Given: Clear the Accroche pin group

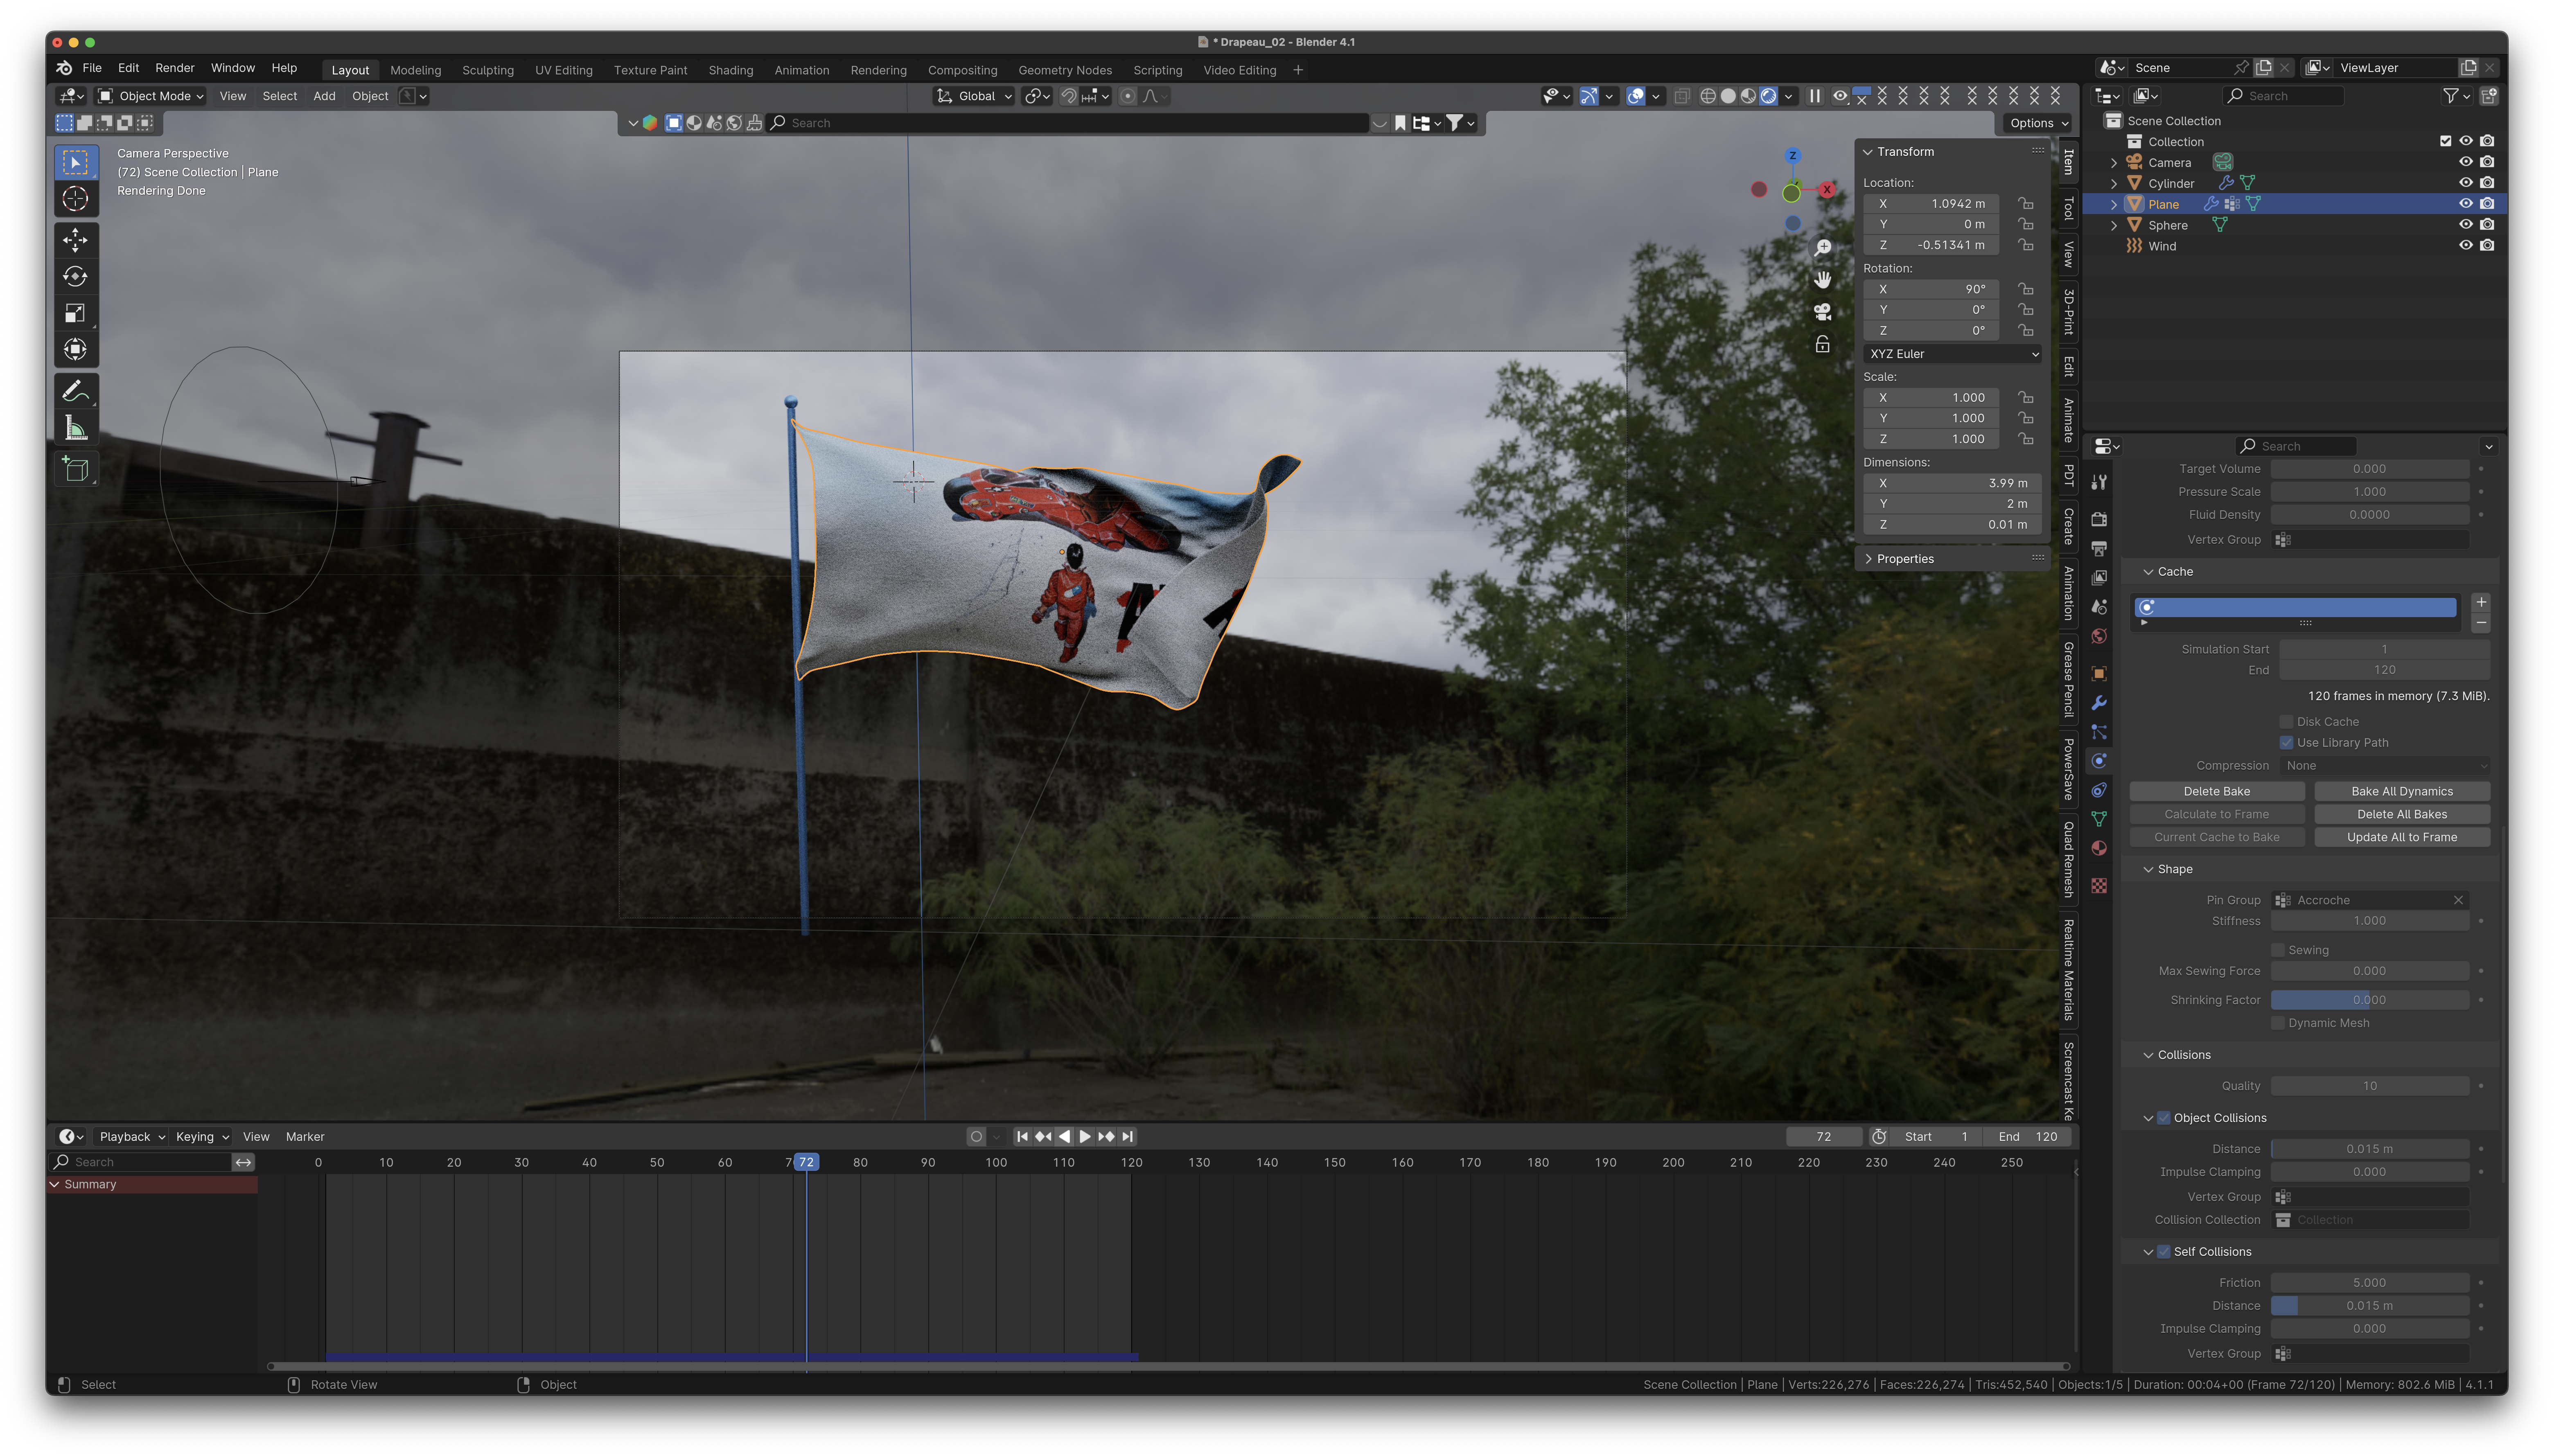Looking at the screenshot, I should click(2458, 900).
